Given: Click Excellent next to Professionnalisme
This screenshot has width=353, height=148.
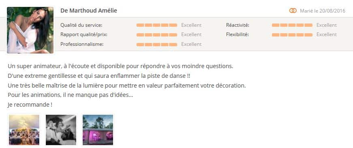Looking at the screenshot, I should 191,44.
